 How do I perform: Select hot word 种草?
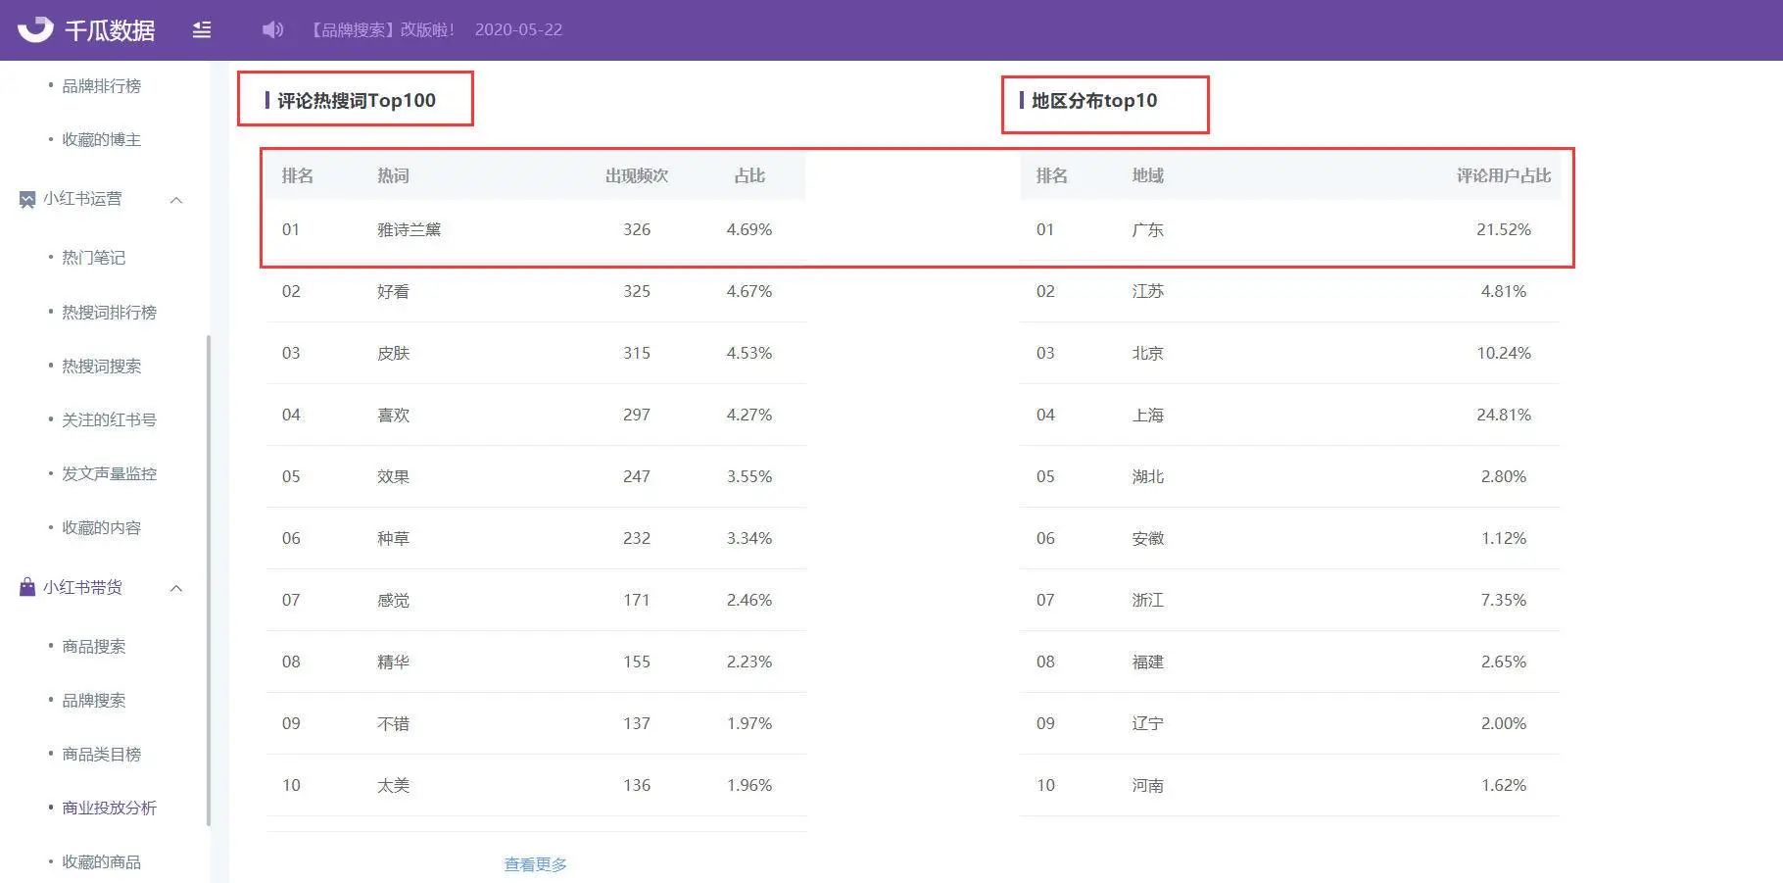point(393,538)
